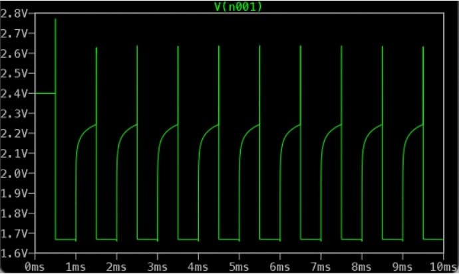Click the 5ms time axis label
This screenshot has height=274, width=459.
(239, 265)
